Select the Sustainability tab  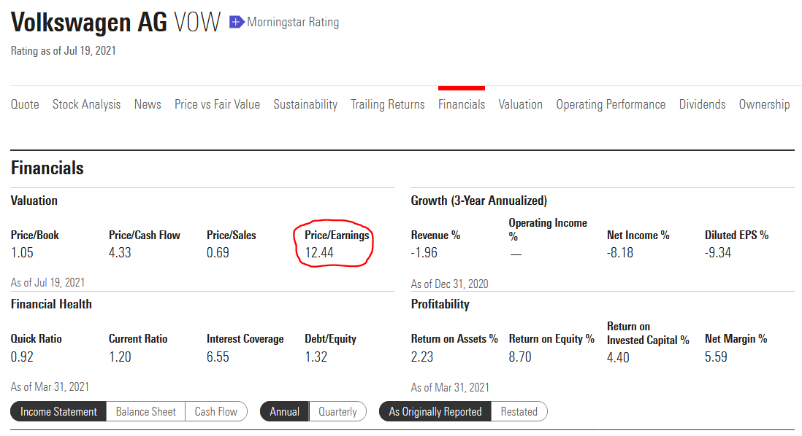coord(305,104)
